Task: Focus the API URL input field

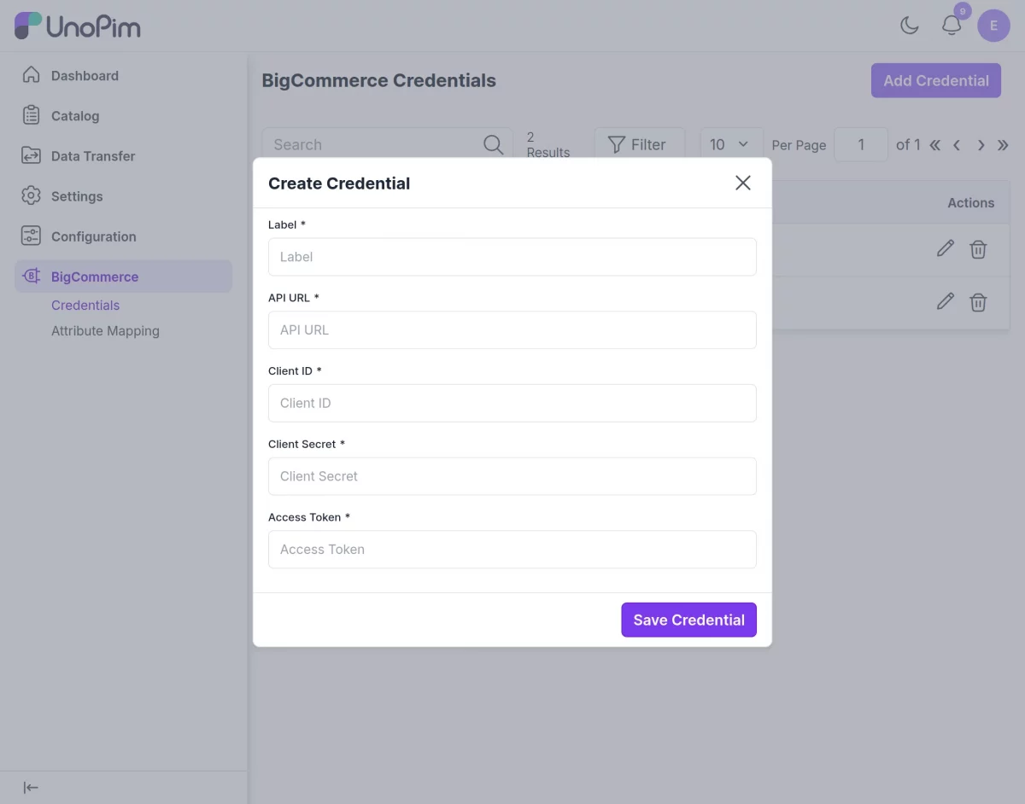Action: pyautogui.click(x=512, y=329)
